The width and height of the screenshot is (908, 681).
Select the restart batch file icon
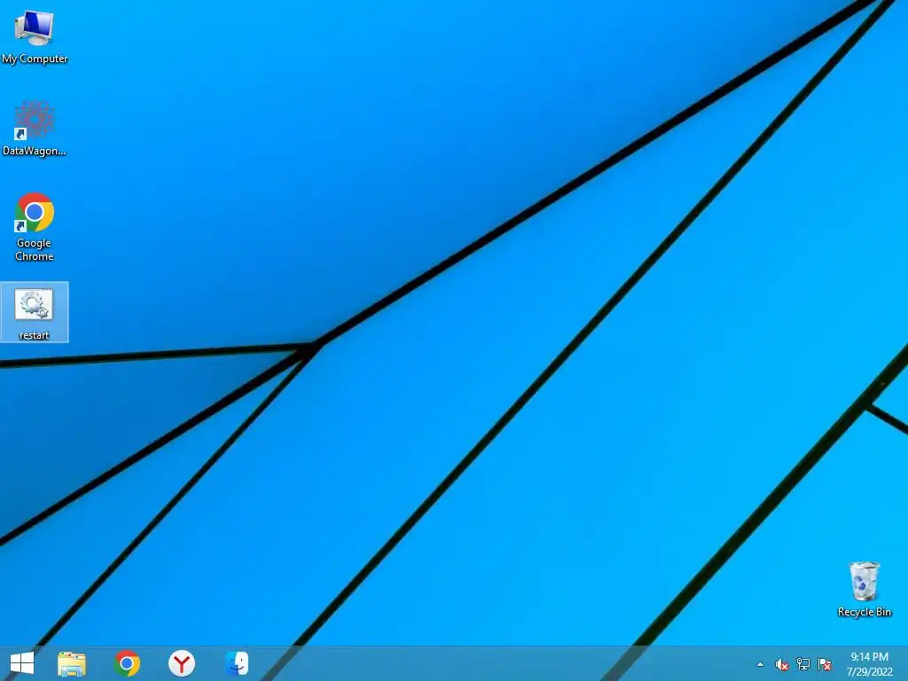click(x=35, y=313)
